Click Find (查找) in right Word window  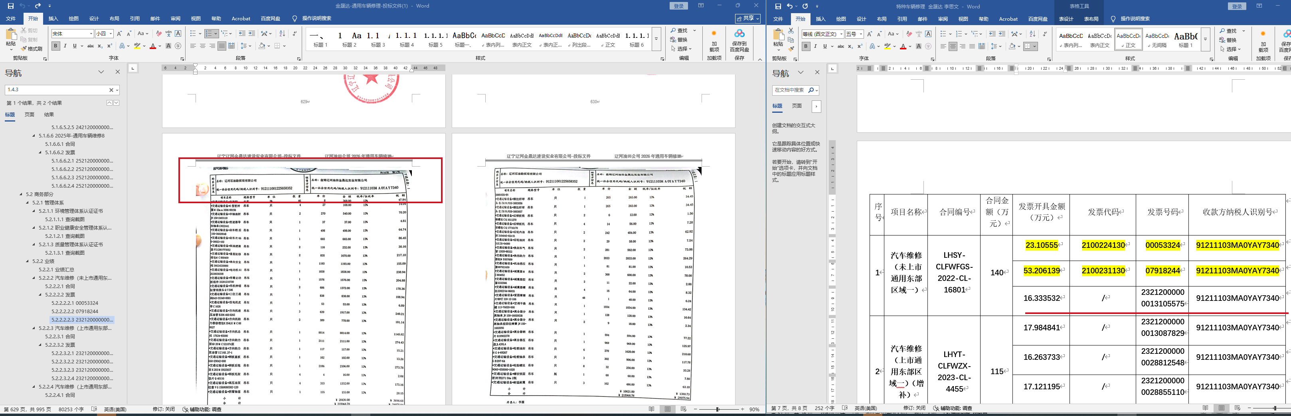point(1228,31)
